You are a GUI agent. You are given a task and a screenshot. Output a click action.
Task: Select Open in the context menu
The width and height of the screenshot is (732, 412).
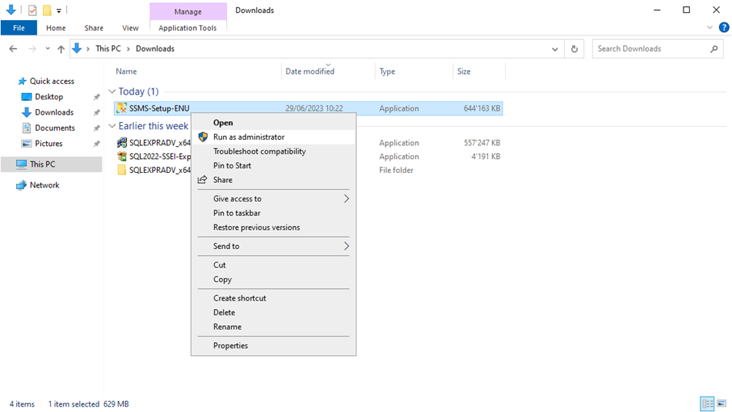(x=273, y=122)
